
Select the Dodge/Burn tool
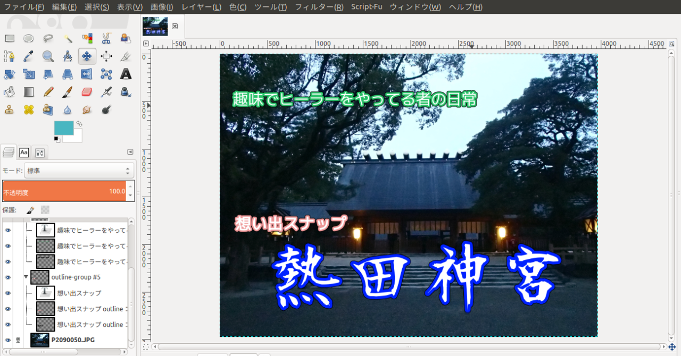pos(106,110)
